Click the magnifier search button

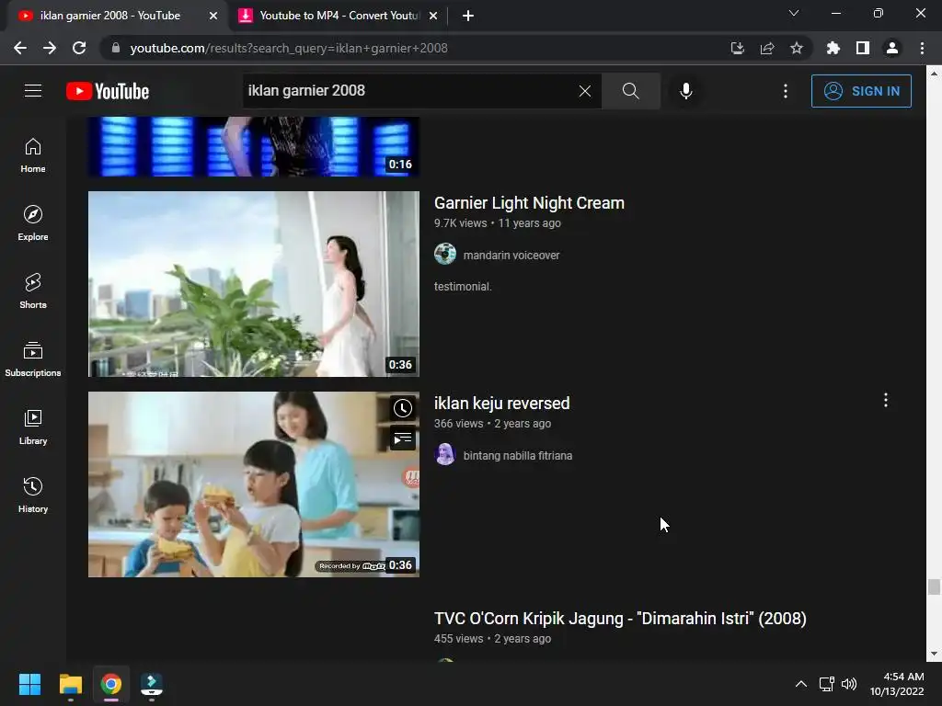631,91
